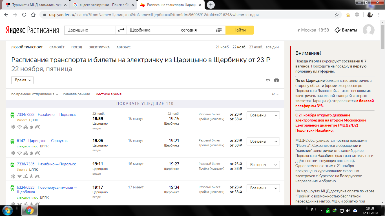The width and height of the screenshot is (385, 216).
Task: Open route 7334/7333 Нахабино — Подольск
Action: coord(47,114)
